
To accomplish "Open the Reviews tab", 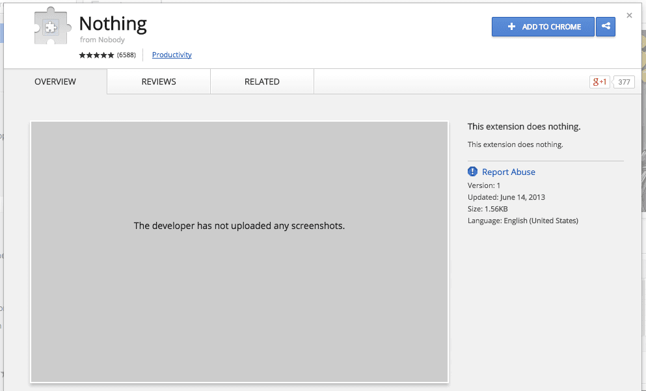I will click(159, 82).
